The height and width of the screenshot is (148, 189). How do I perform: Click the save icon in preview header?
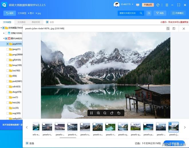click(x=174, y=28)
